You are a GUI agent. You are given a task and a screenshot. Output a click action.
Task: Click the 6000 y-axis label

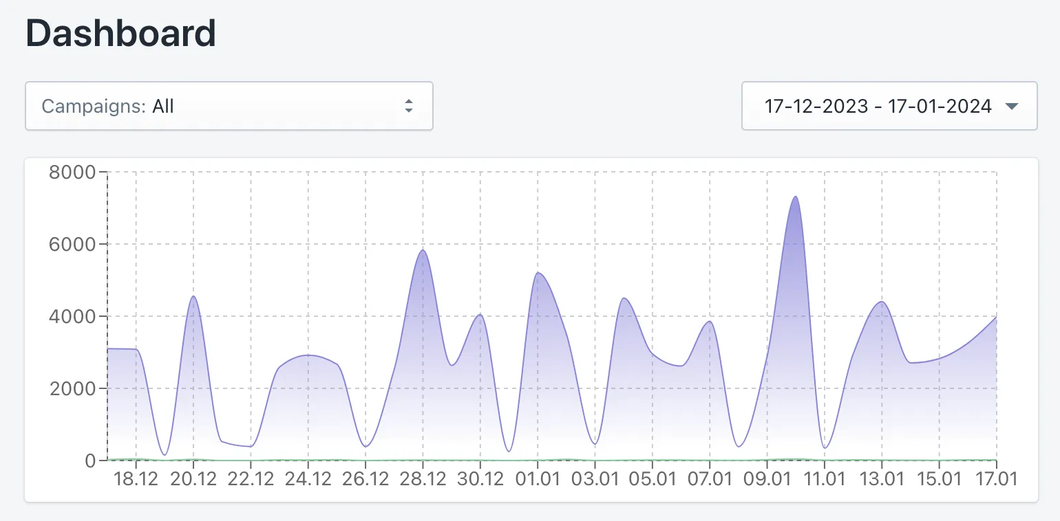click(x=72, y=244)
